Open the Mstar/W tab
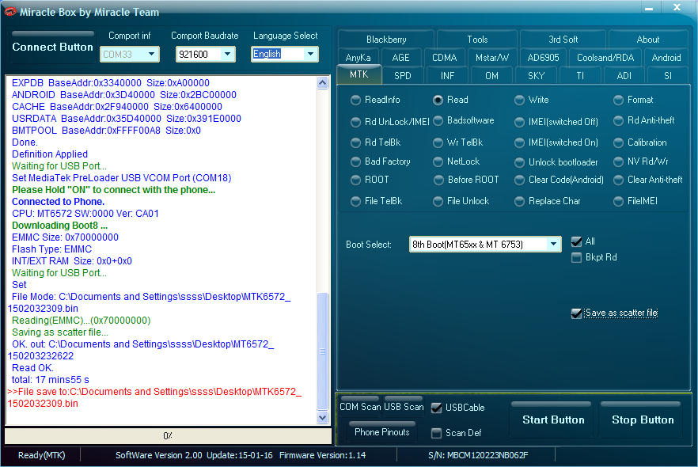 point(492,58)
